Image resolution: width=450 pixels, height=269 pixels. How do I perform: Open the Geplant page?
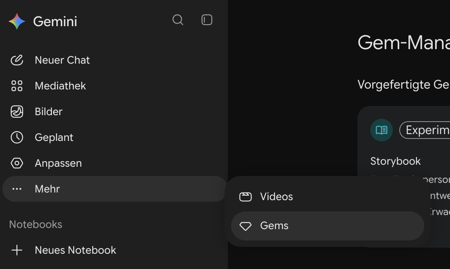115,137
